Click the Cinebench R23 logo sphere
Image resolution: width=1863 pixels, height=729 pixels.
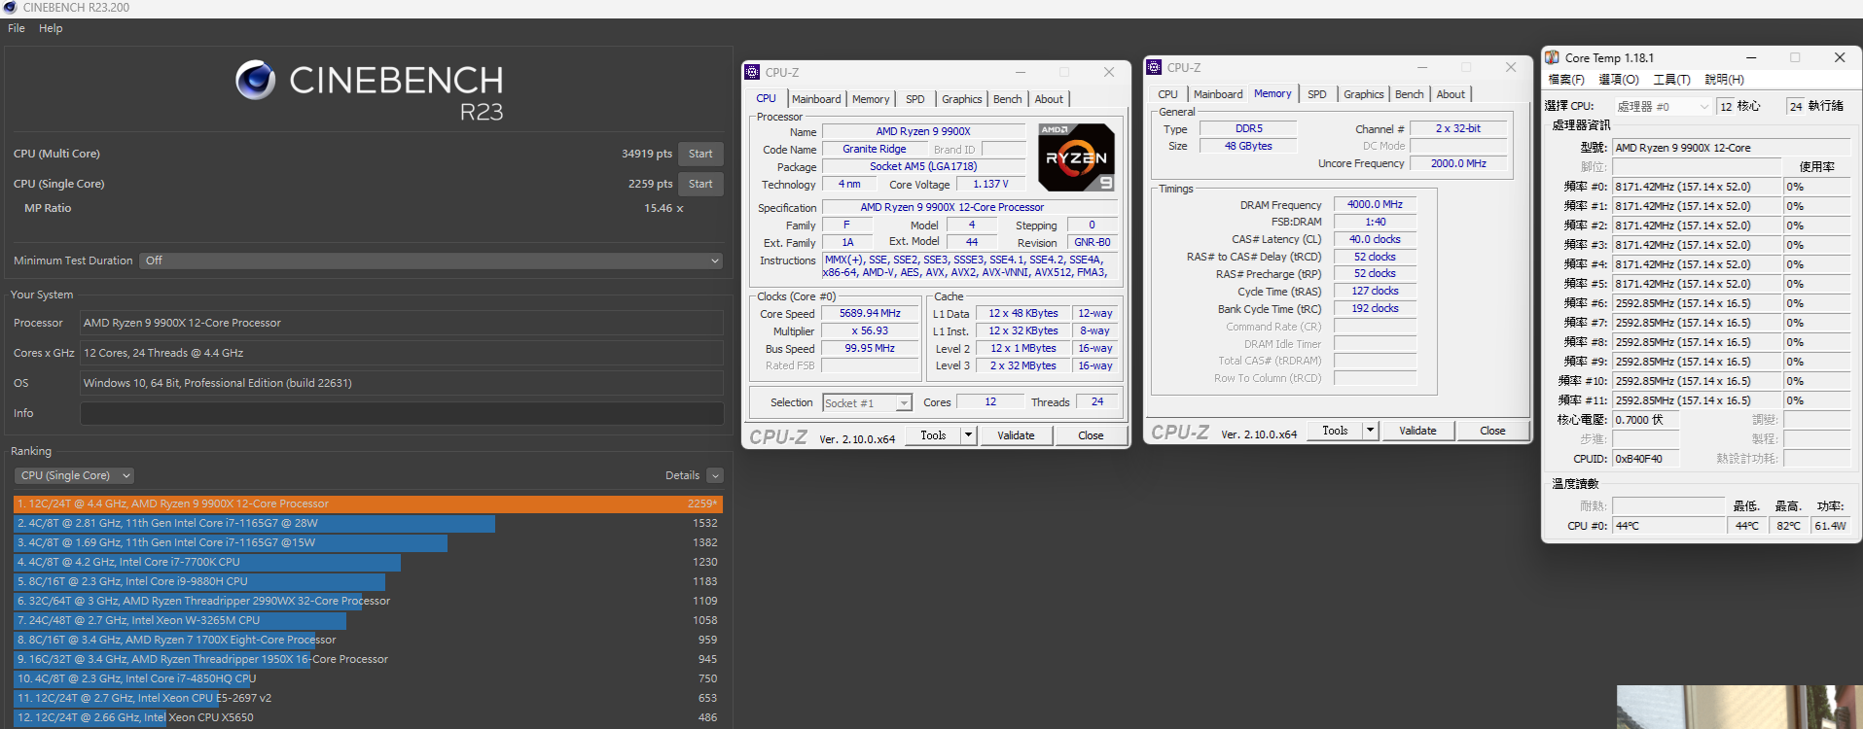tap(256, 80)
